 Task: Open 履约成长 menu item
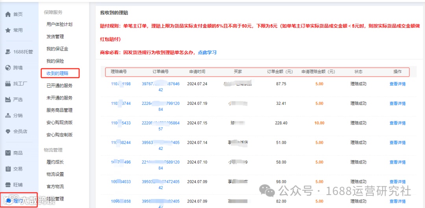[x=55, y=162]
